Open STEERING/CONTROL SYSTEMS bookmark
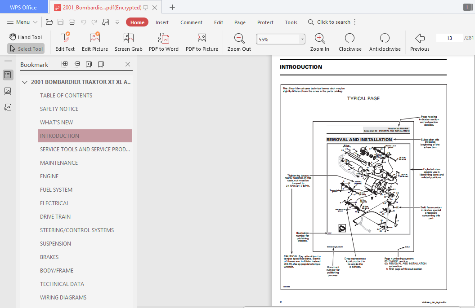The width and height of the screenshot is (475, 308). (77, 230)
